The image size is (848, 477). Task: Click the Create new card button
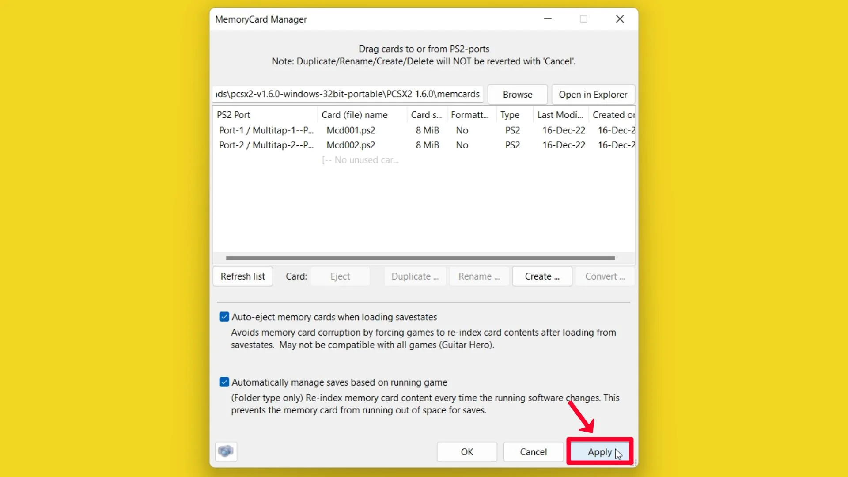pyautogui.click(x=541, y=276)
